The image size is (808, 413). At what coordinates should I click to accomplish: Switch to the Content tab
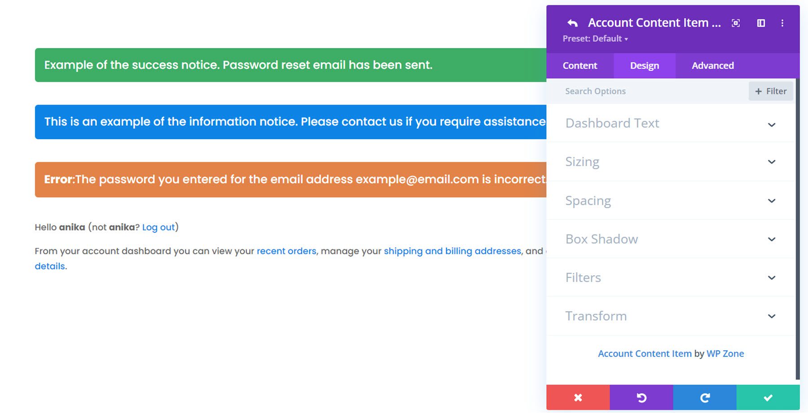click(x=580, y=66)
